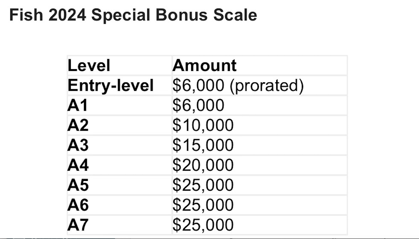419x239 pixels.
Task: Select the Amount column header cell
Action: (x=204, y=65)
